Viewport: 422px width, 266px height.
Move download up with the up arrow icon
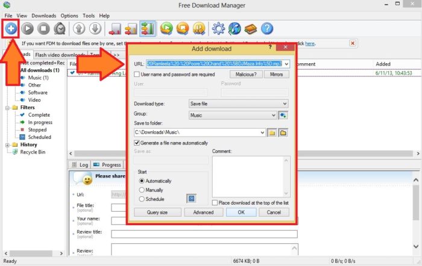point(79,28)
